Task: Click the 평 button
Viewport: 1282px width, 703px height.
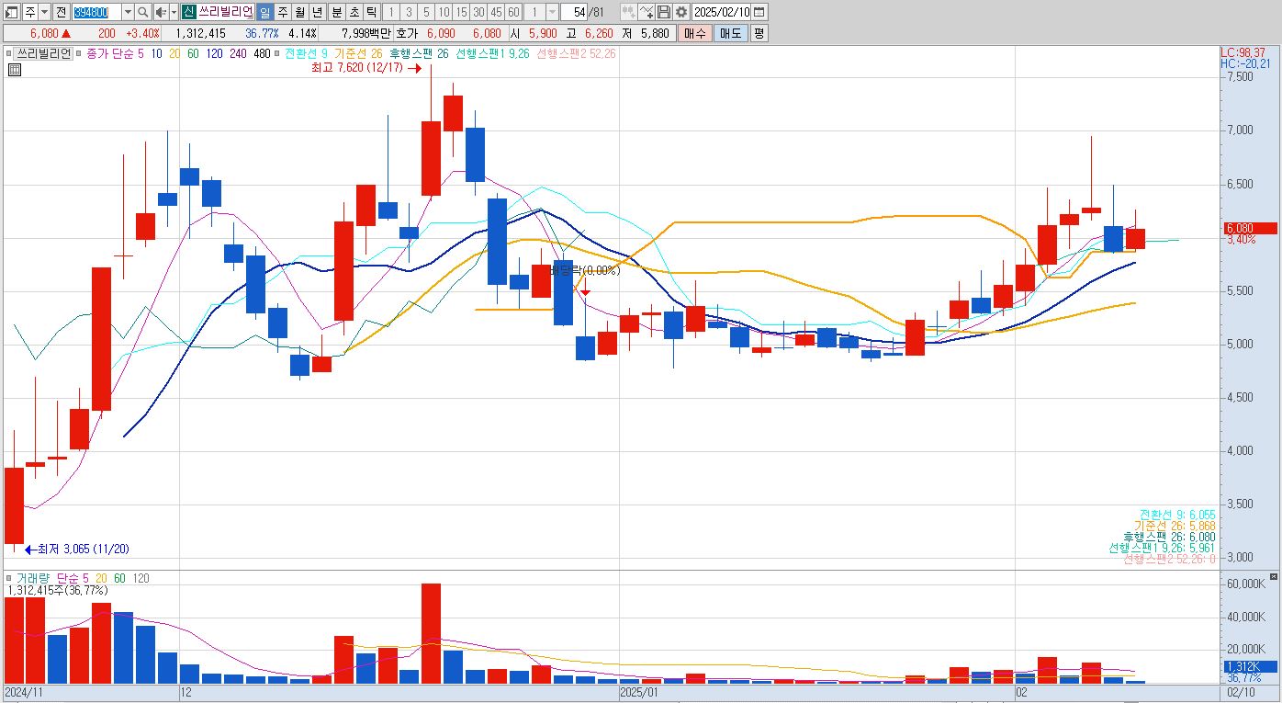Action: (x=759, y=33)
